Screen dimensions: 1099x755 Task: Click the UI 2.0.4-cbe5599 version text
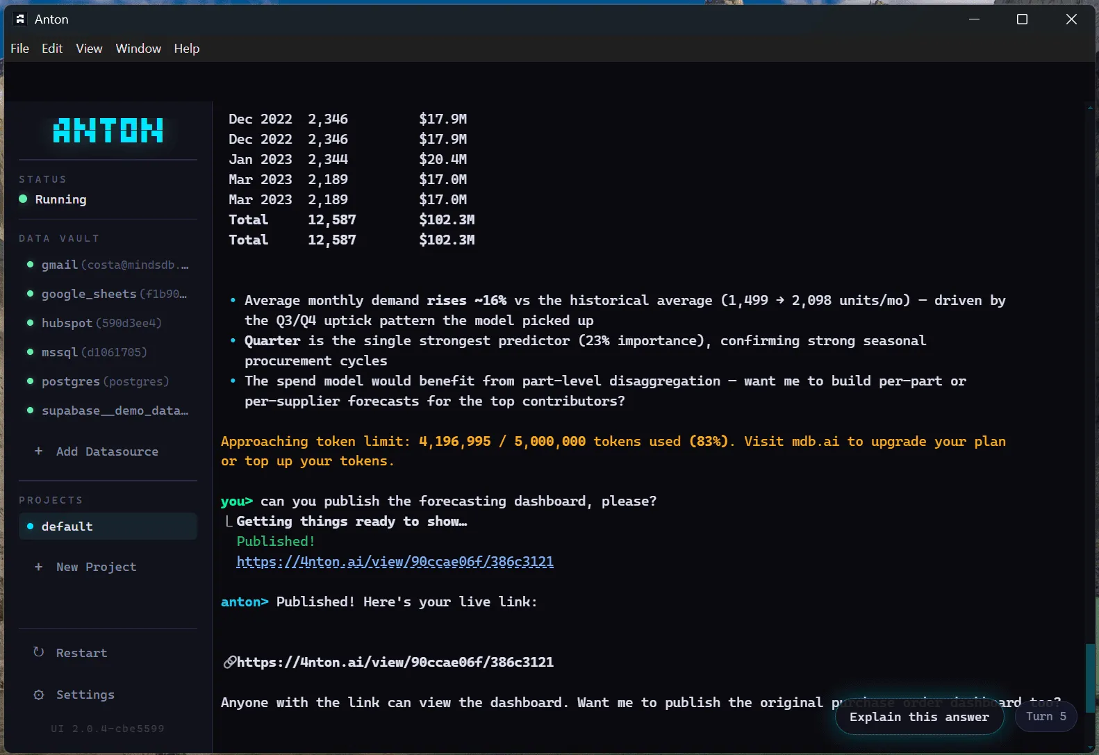[x=108, y=729]
